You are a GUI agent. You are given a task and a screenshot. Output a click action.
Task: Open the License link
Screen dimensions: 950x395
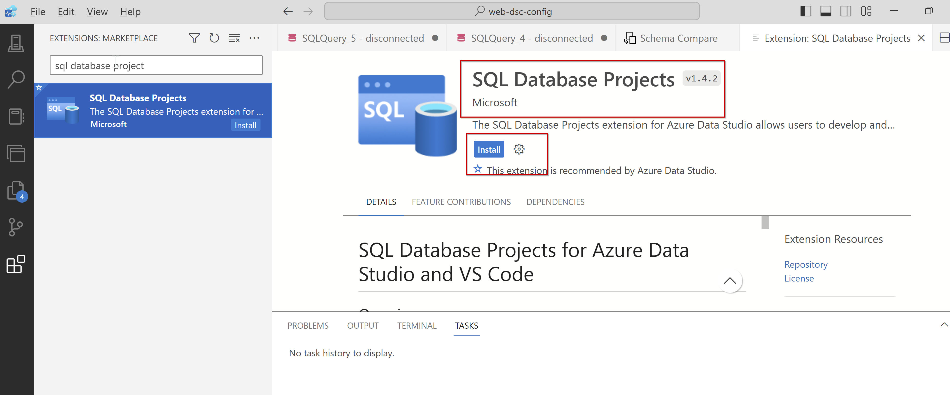point(799,278)
